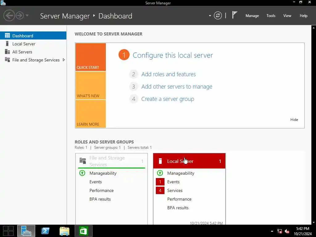316x237 pixels.
Task: Click the File and Storage Services sidebar icon
Action: (x=7, y=60)
